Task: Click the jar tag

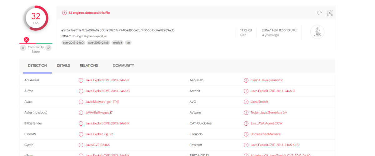Action: (x=128, y=43)
